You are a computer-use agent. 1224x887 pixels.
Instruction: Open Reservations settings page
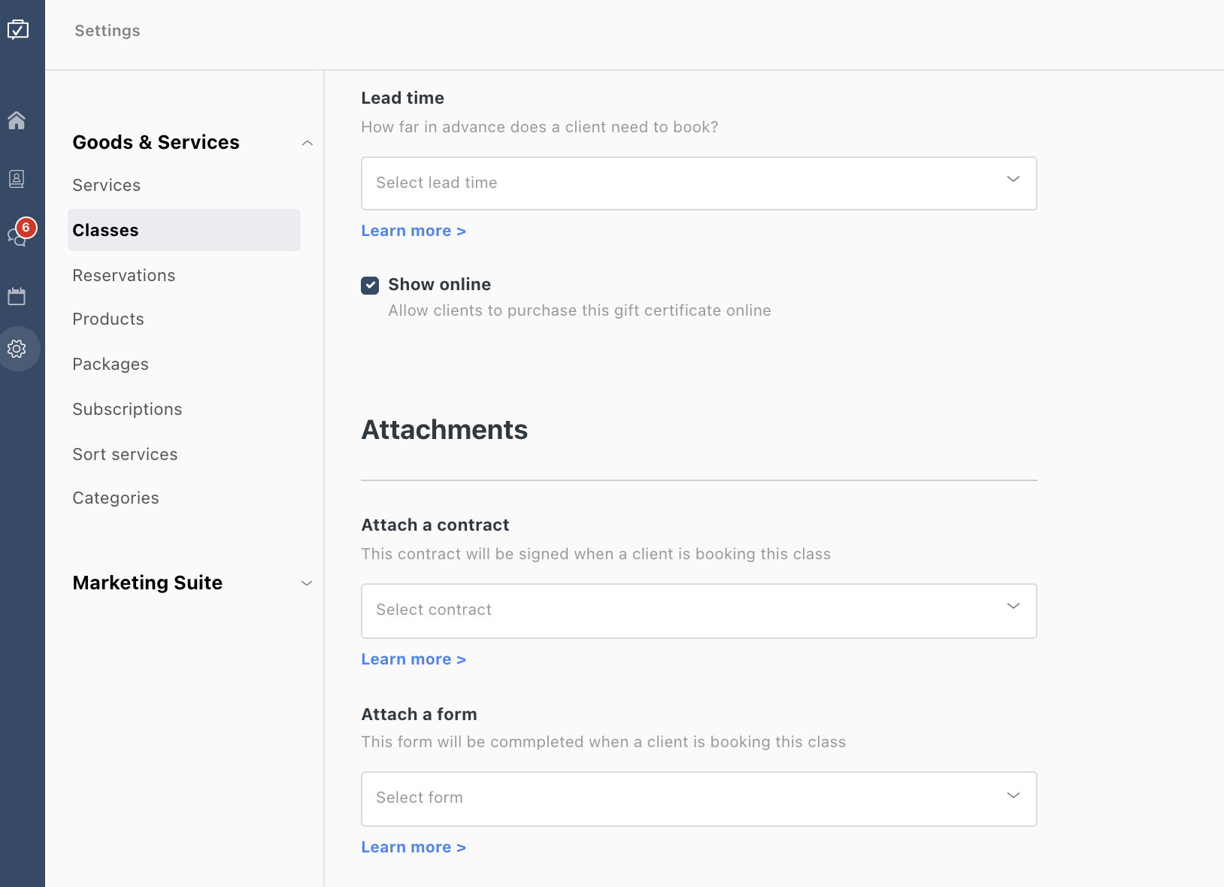[124, 275]
